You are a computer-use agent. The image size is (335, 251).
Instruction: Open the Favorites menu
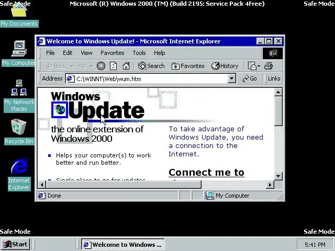coord(113,53)
